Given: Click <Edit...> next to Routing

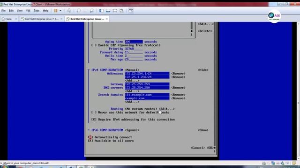Looking at the screenshot, I should [x=167, y=109].
